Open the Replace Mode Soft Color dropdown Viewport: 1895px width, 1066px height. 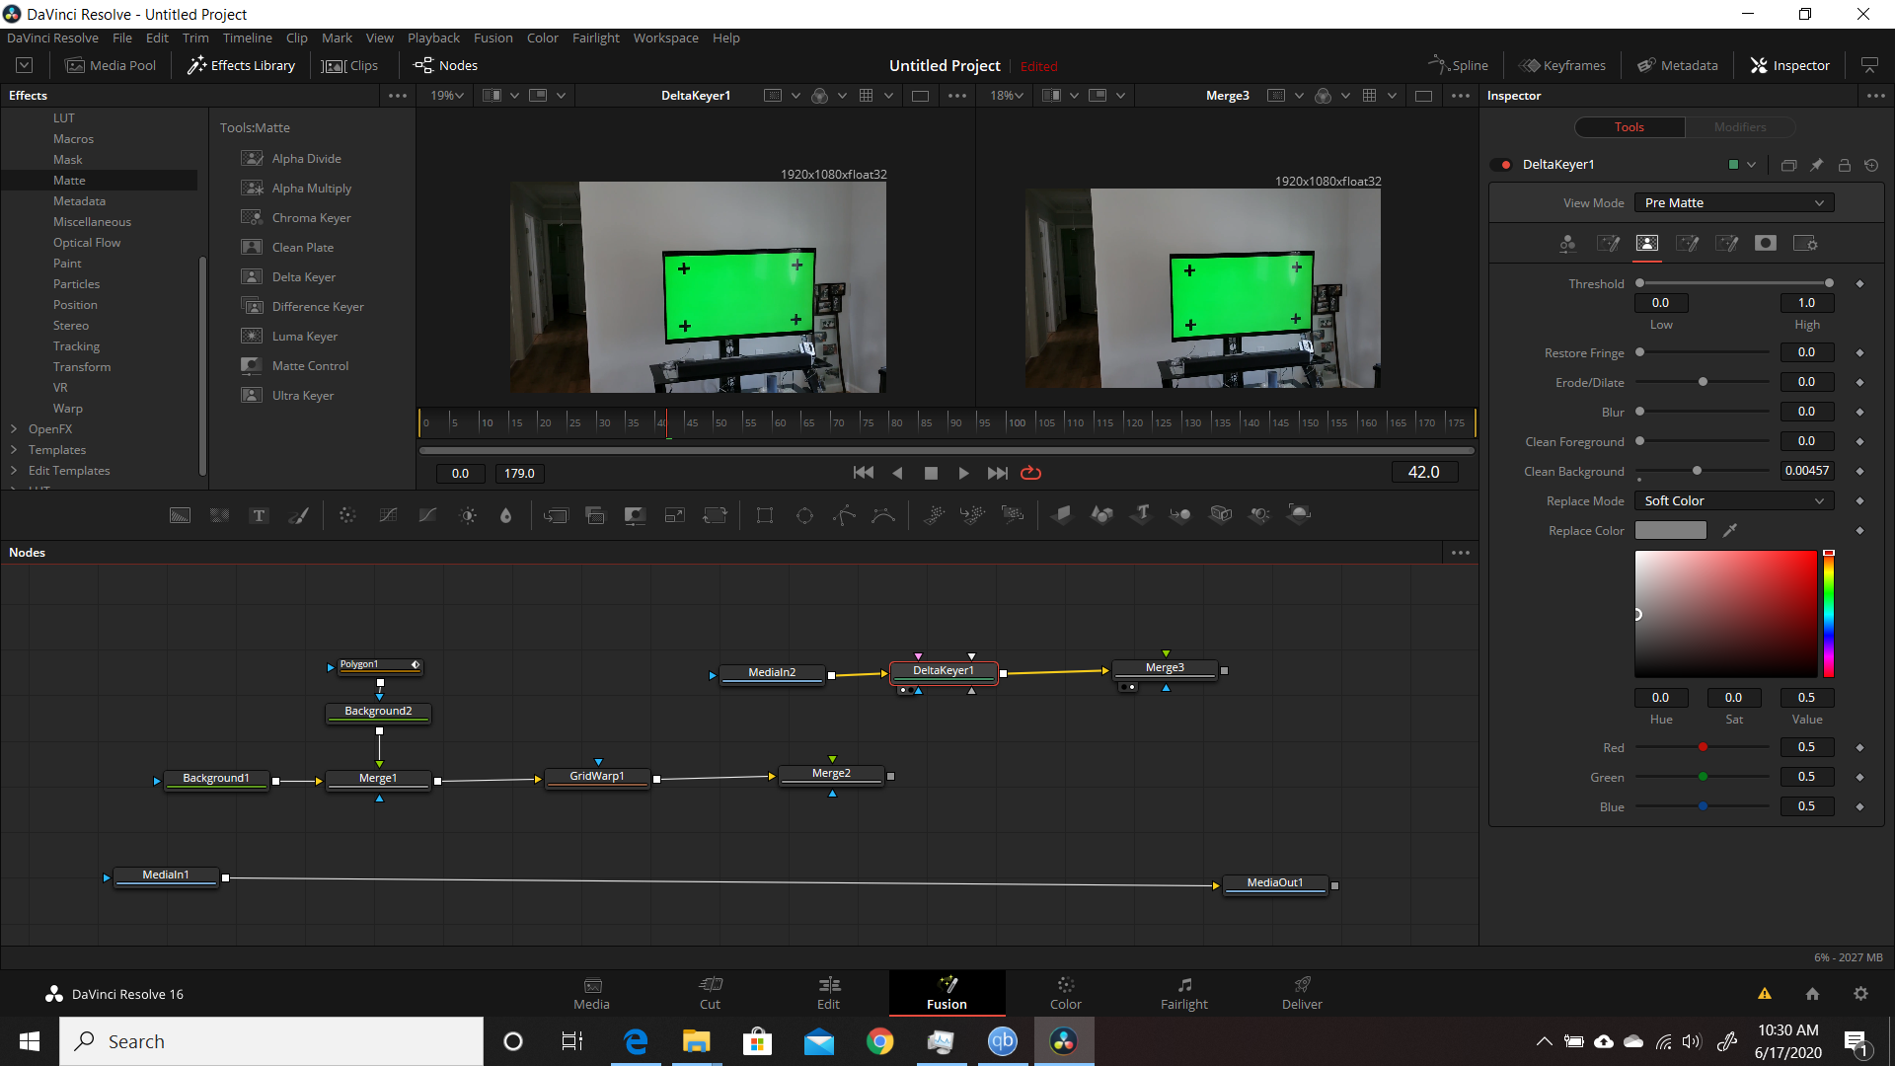[1734, 501]
